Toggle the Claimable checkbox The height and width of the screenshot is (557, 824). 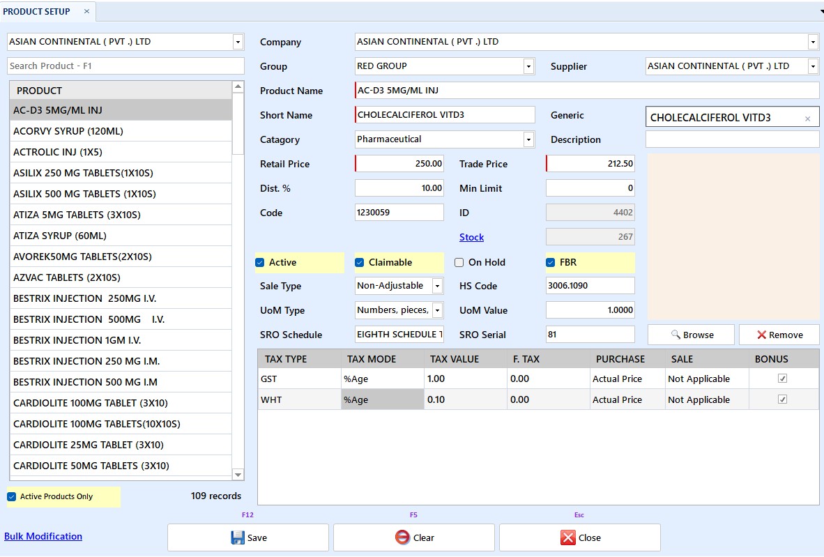point(360,262)
